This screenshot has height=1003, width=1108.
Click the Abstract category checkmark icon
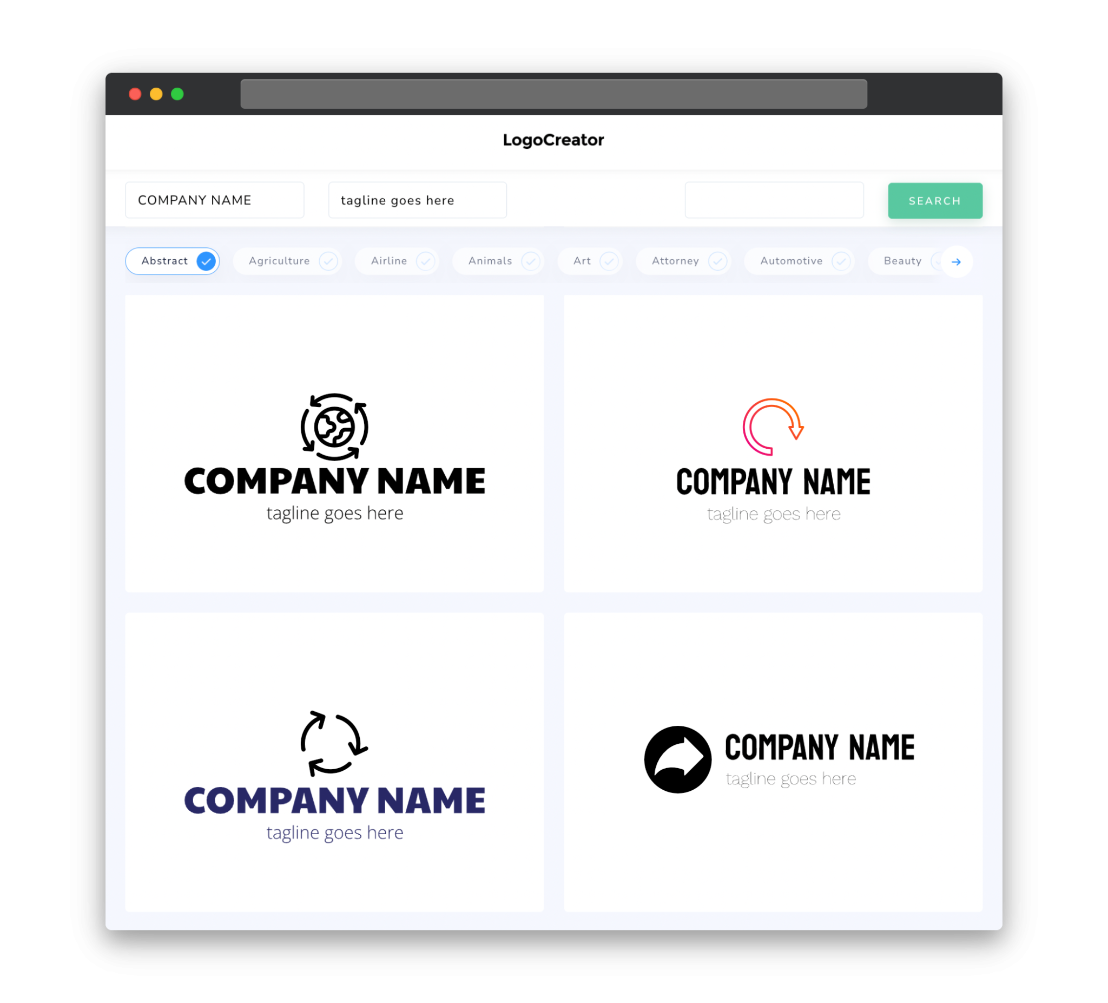pyautogui.click(x=206, y=261)
